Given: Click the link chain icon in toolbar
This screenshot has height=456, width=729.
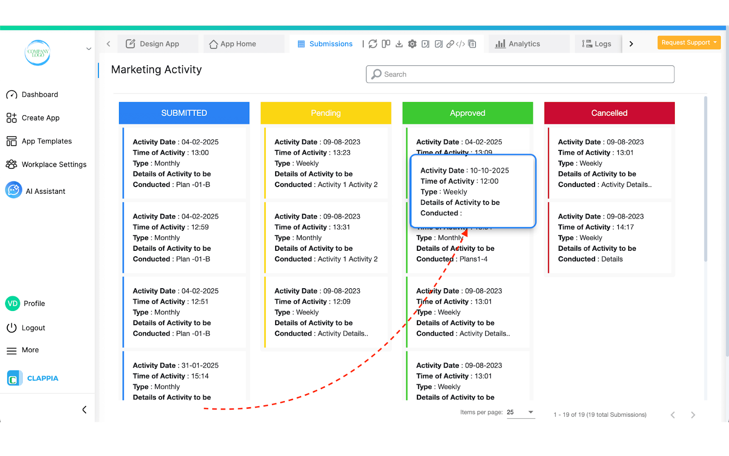Looking at the screenshot, I should point(450,44).
